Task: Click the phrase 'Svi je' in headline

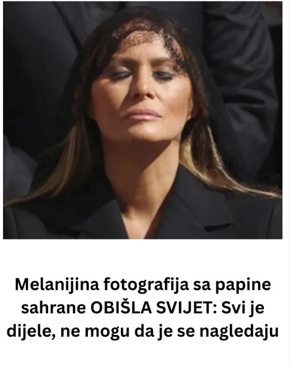Action: coord(243,308)
